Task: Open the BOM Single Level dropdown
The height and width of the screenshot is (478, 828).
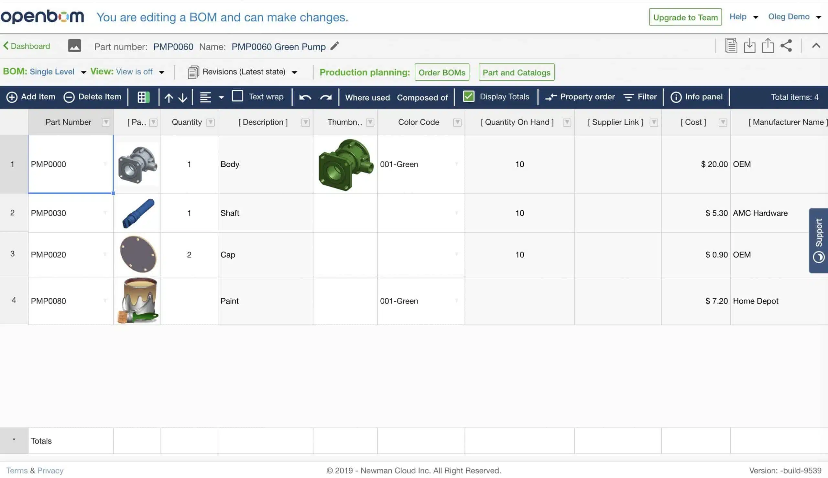Action: (x=83, y=72)
